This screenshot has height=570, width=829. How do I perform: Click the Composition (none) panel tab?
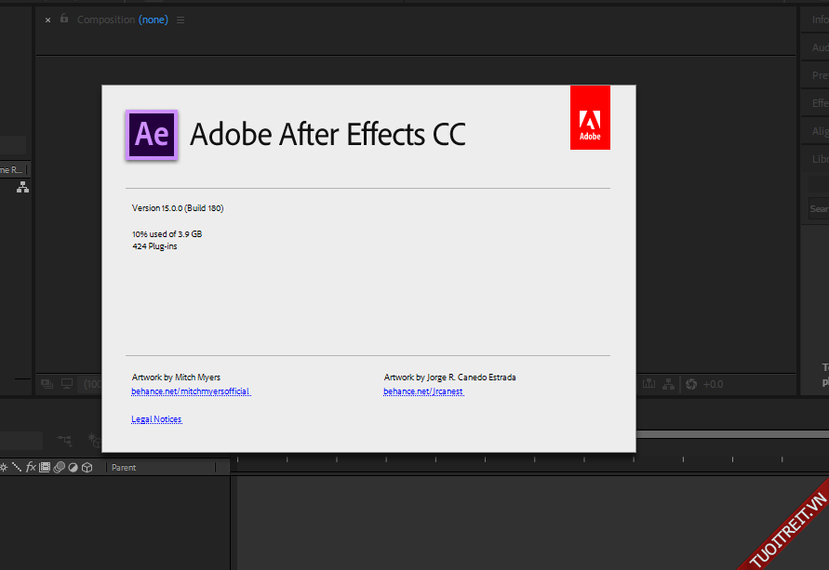tap(122, 20)
